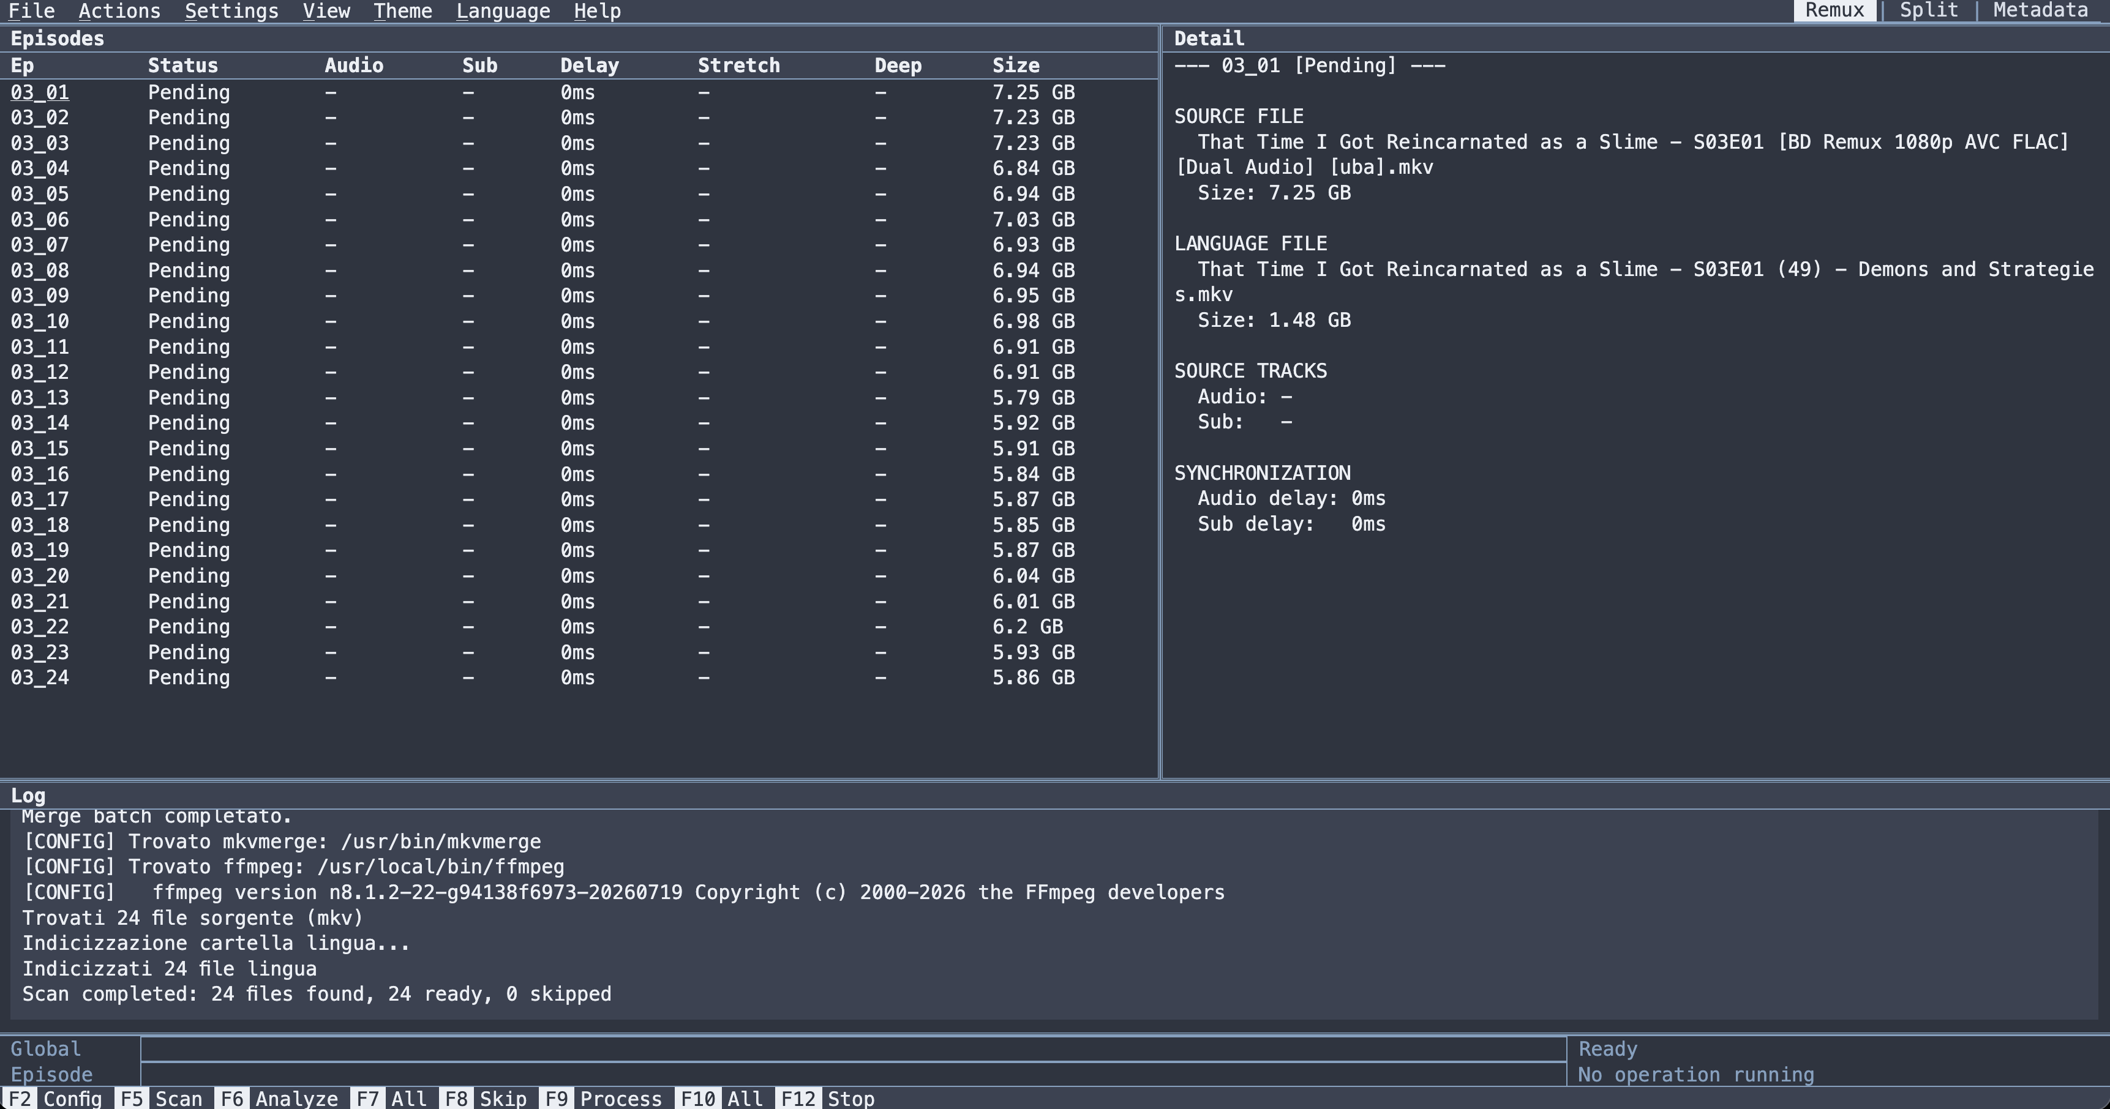Select episode row 03_07
2110x1109 pixels.
point(578,245)
